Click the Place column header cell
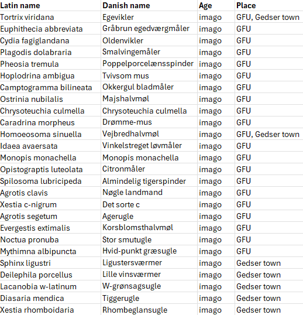 tap(269, 5)
